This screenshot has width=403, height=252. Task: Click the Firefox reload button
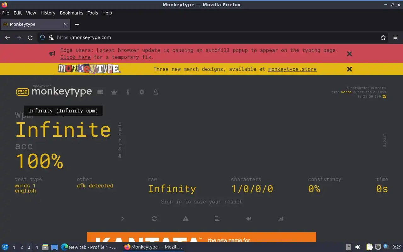click(x=30, y=37)
